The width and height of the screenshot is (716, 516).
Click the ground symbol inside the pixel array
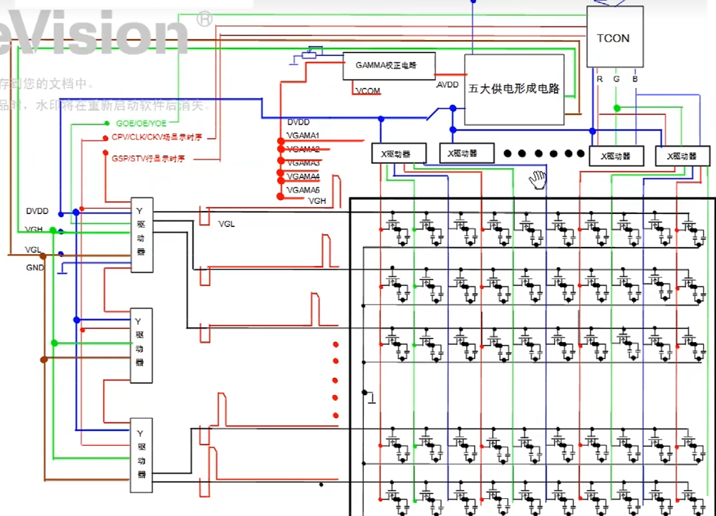(x=372, y=399)
